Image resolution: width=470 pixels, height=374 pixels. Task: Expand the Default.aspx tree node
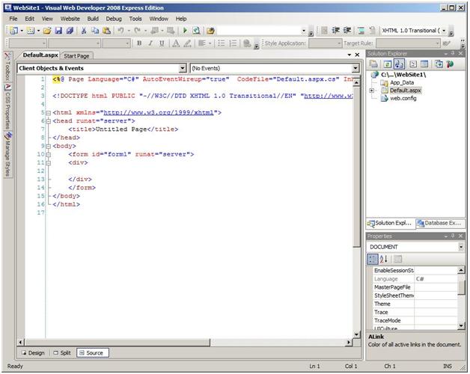pos(372,91)
